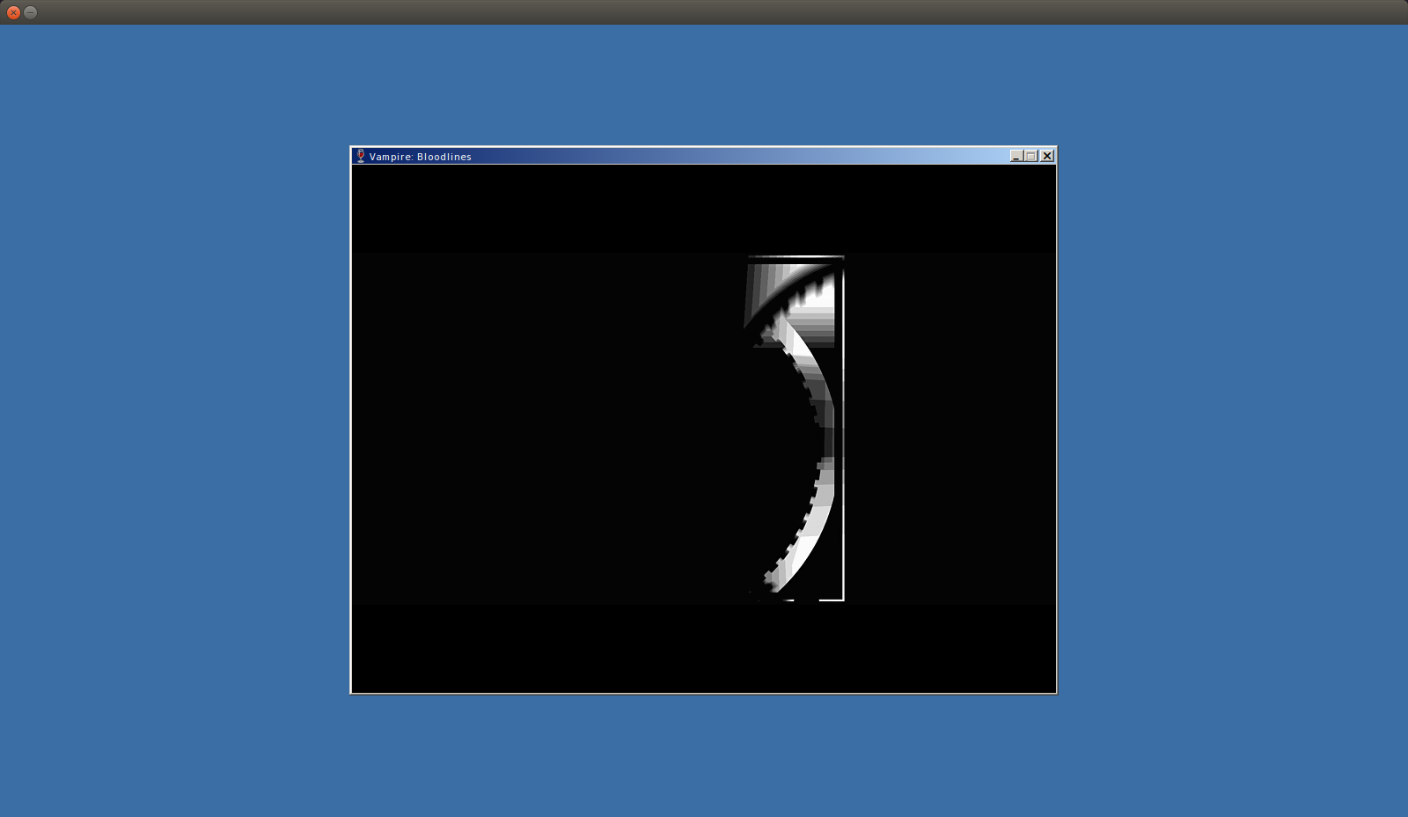Click the top black letterbox band in the game

click(704, 209)
